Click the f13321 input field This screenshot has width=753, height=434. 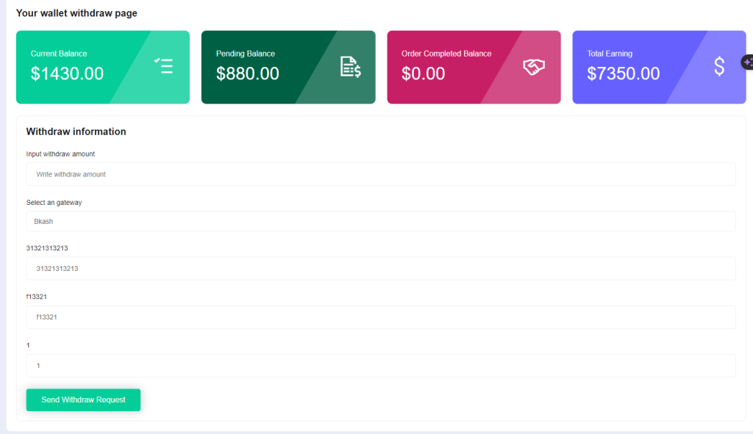pos(381,317)
